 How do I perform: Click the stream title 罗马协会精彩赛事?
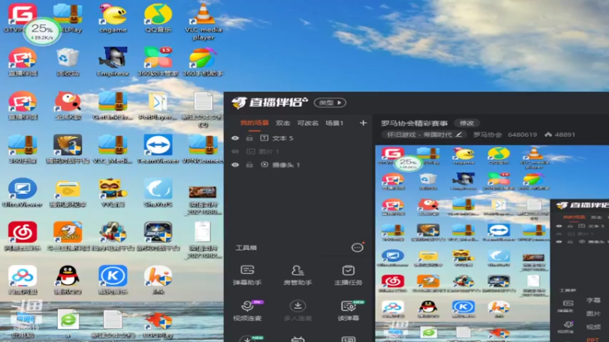[414, 123]
